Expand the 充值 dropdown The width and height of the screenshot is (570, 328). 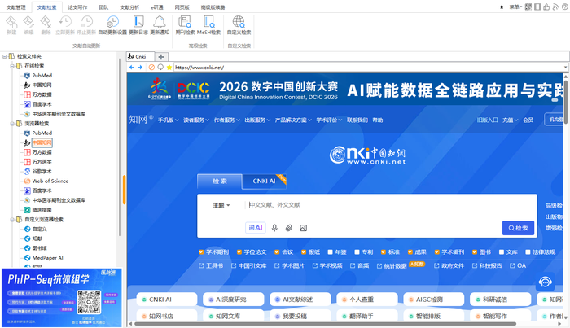510,120
